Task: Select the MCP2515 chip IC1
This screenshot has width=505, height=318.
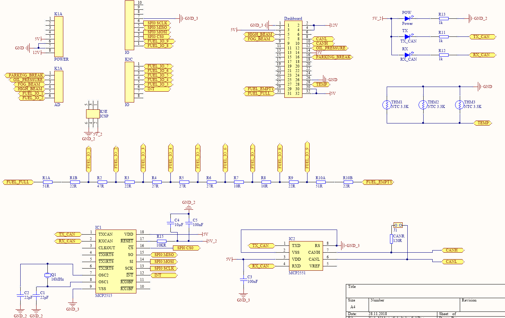Action: coord(116,261)
